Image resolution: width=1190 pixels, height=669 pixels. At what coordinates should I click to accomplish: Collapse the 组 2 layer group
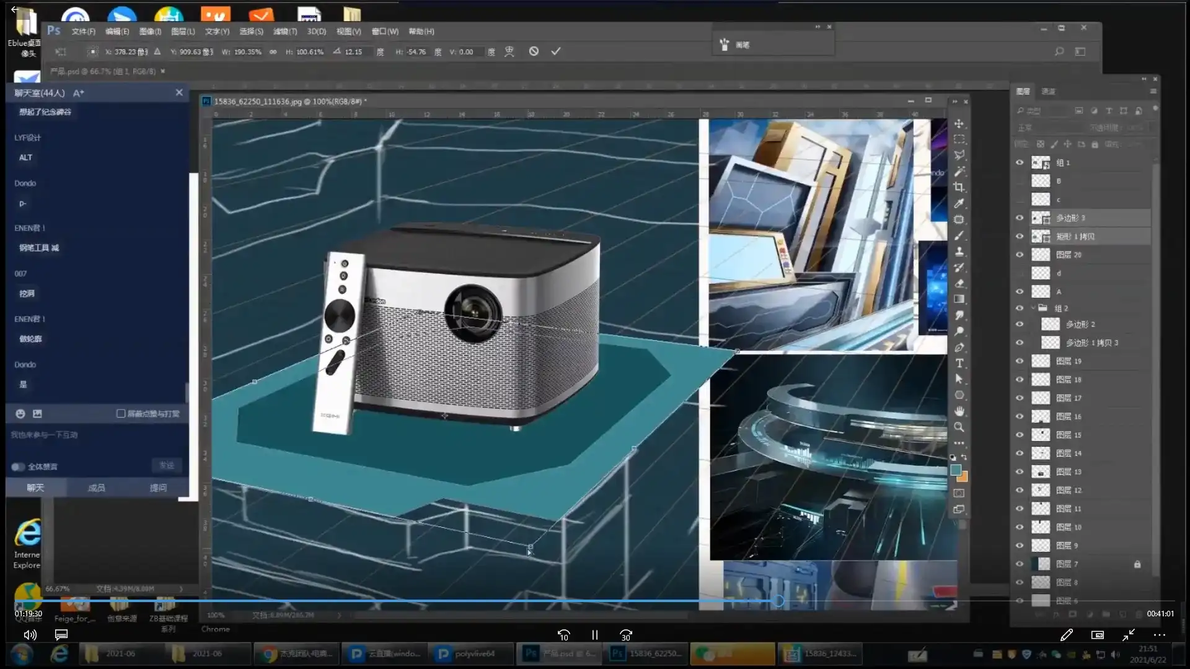pos(1033,308)
